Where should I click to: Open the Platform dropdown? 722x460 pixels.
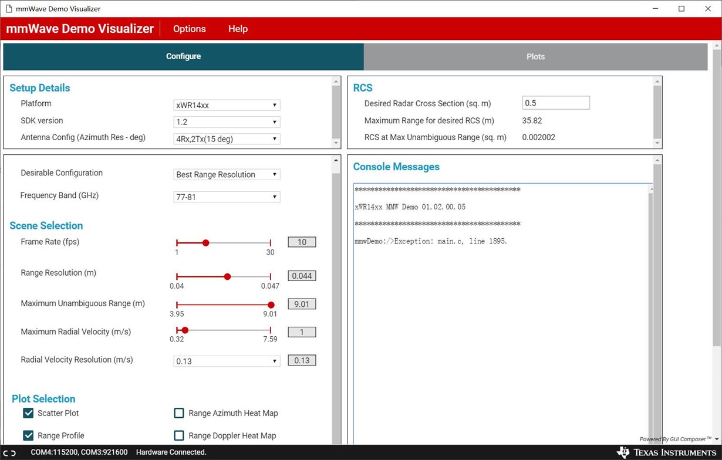(227, 105)
